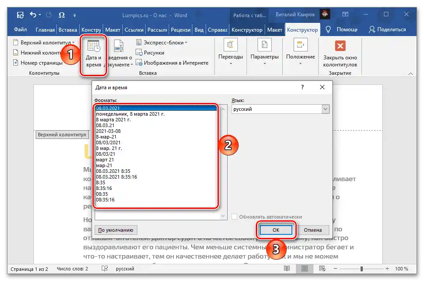
Task: Zoom in with plus button
Action: (387, 269)
